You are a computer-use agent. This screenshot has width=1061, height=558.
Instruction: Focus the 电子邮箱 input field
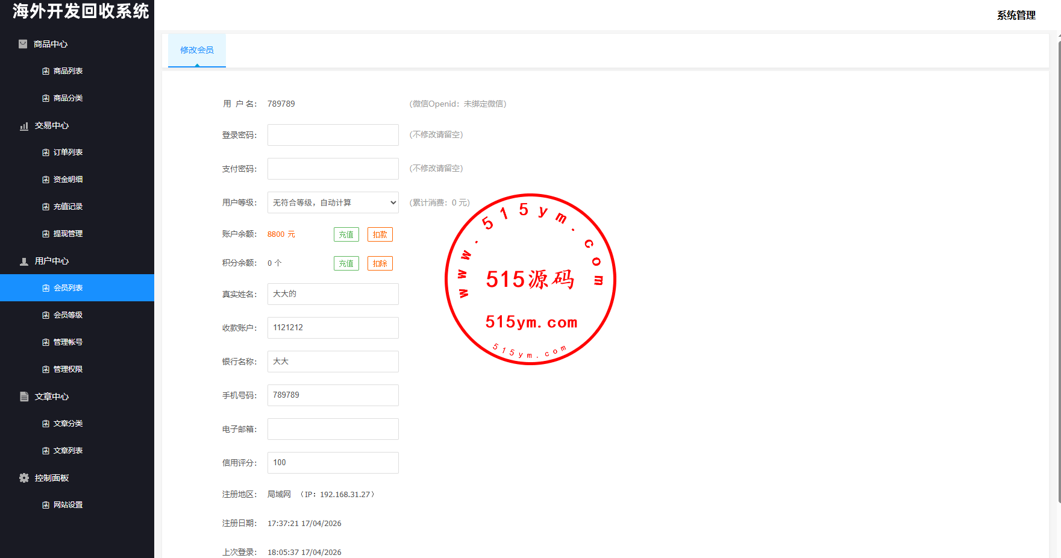[x=333, y=429]
